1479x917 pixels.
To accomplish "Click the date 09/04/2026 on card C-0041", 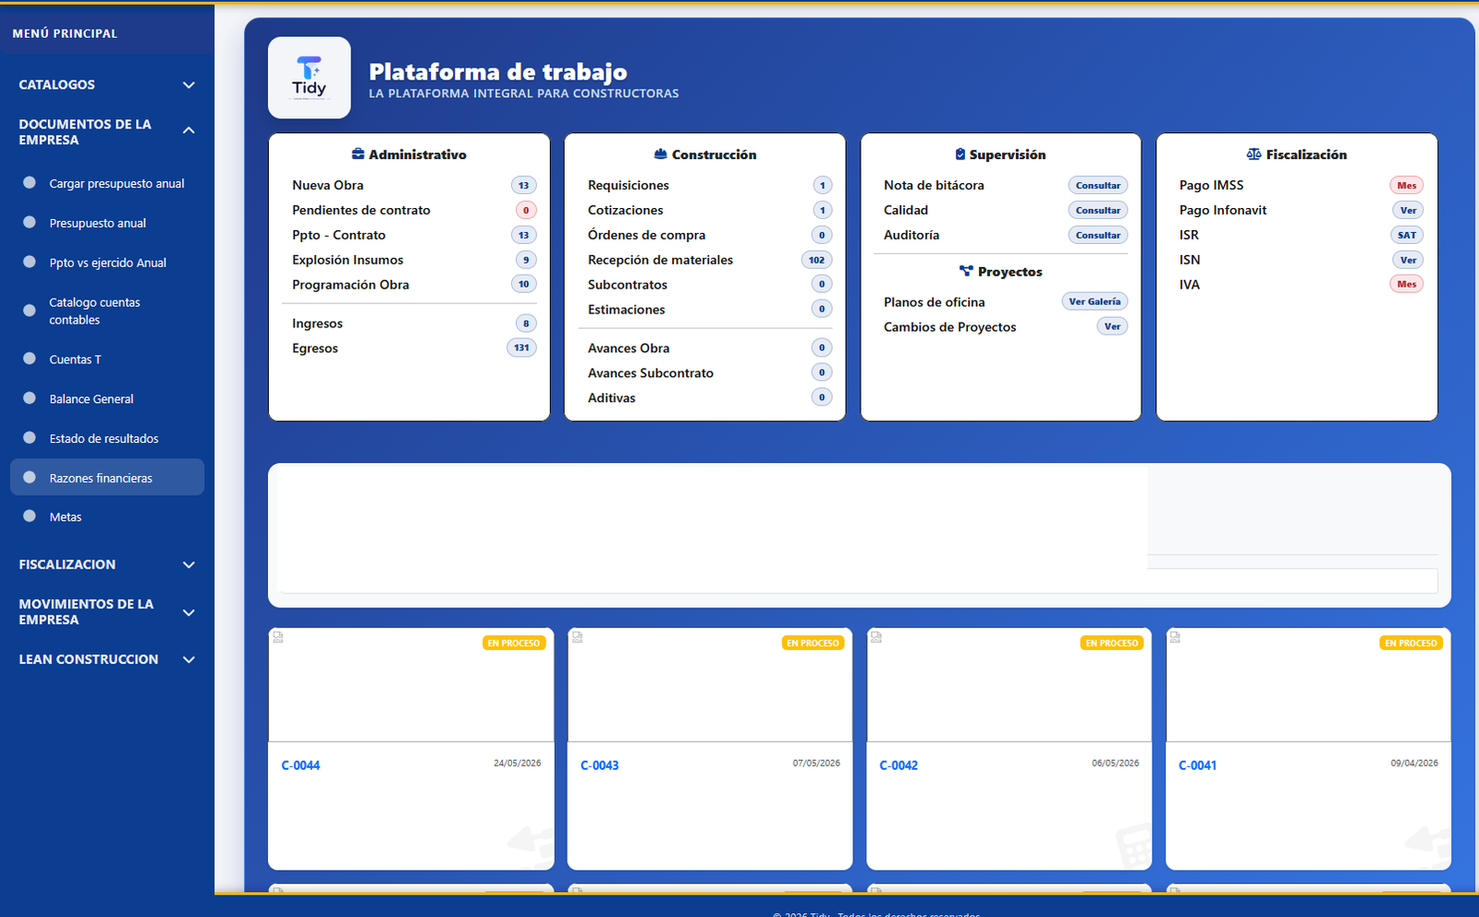I will (x=1414, y=764).
